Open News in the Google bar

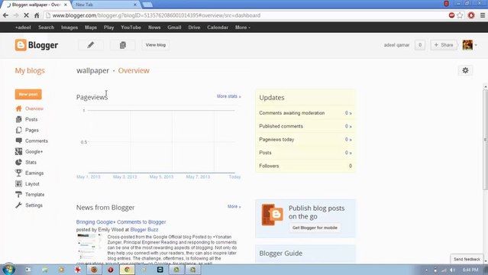point(154,27)
